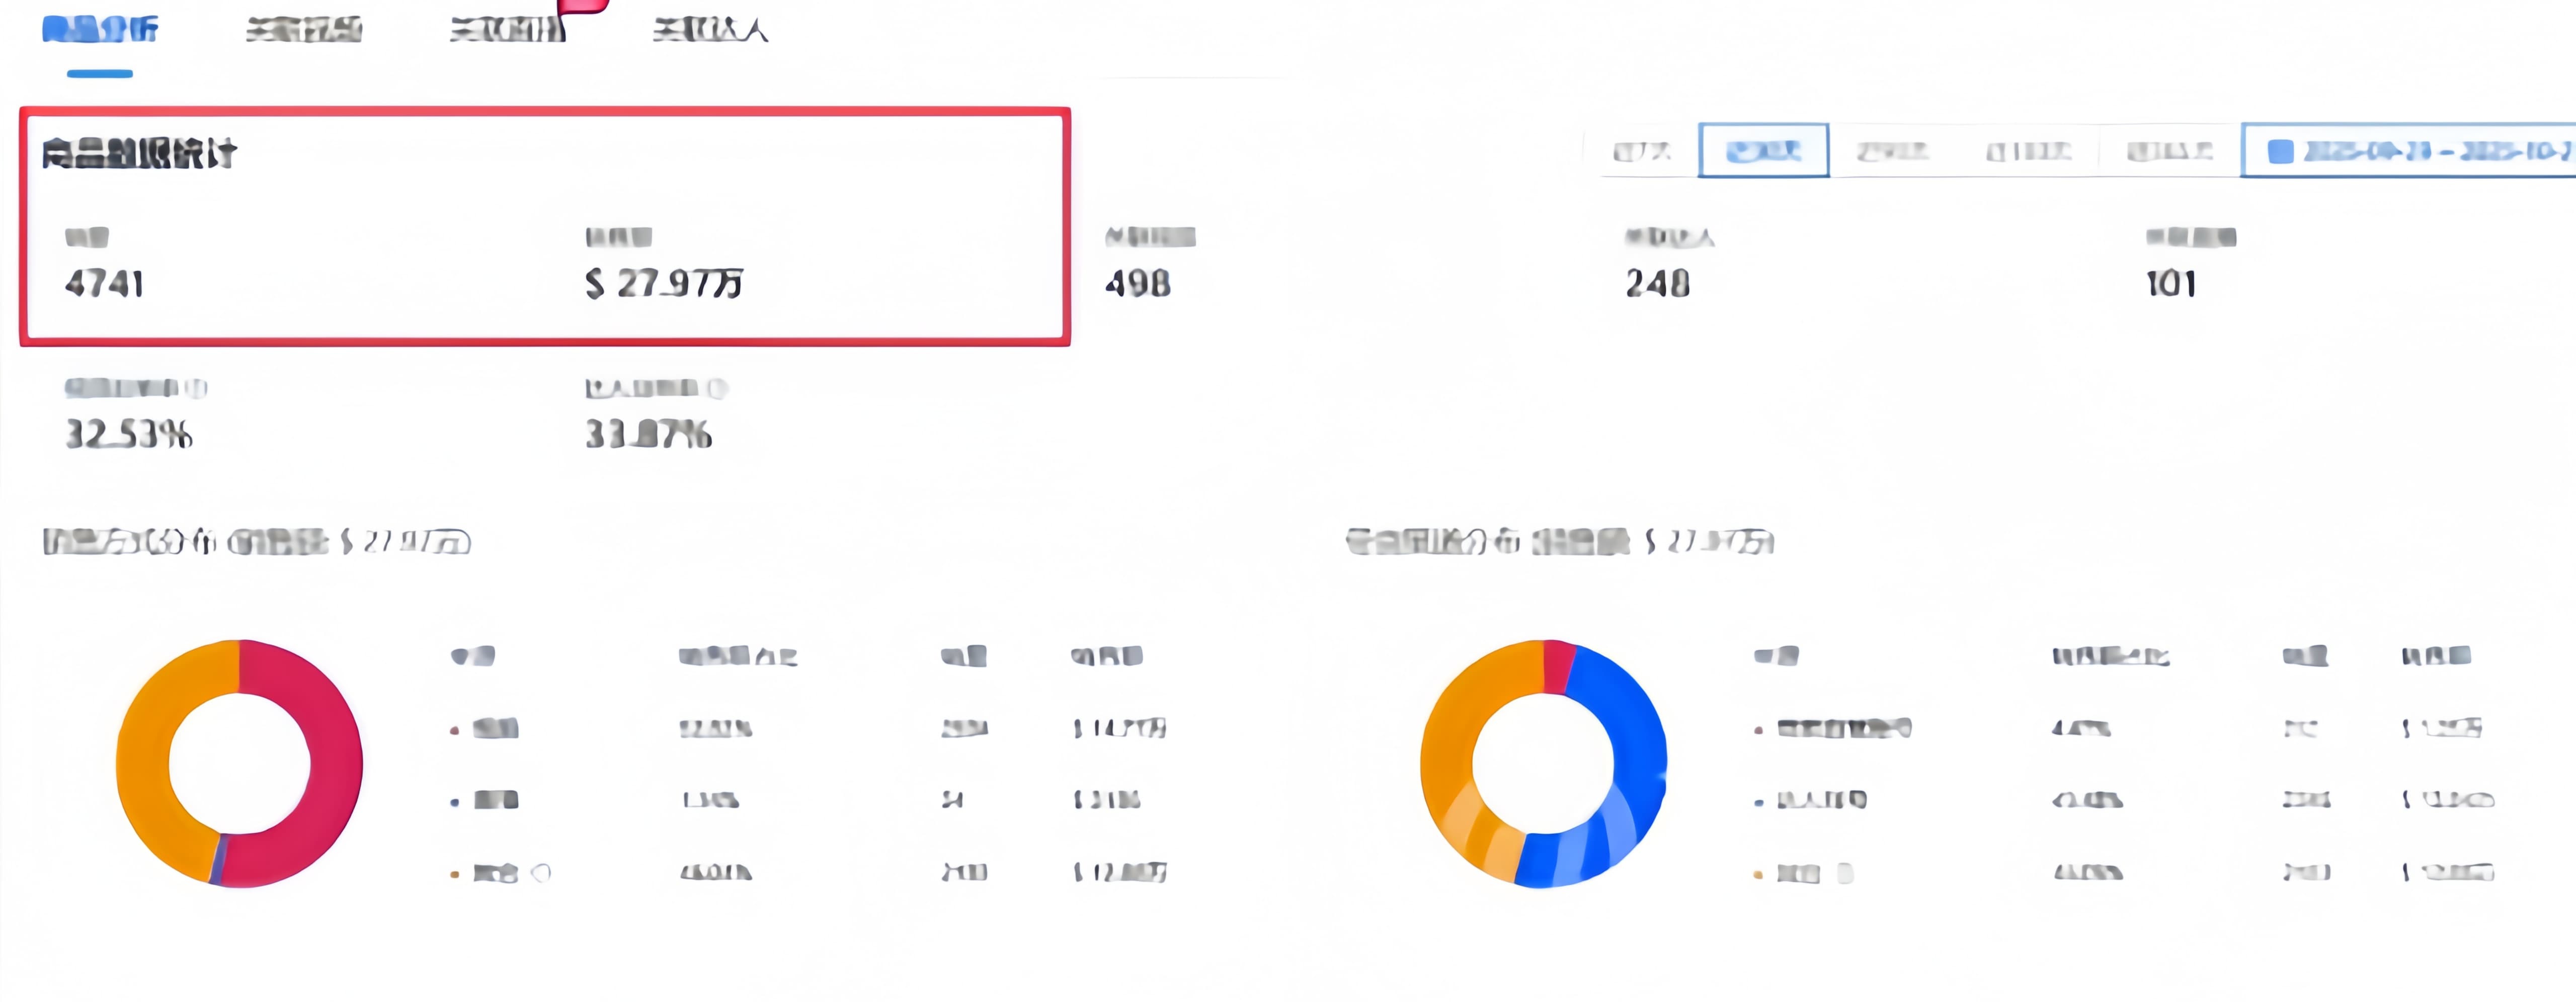The image size is (2576, 1002).
Task: Click the calendar icon in date range picker
Action: (x=2280, y=151)
